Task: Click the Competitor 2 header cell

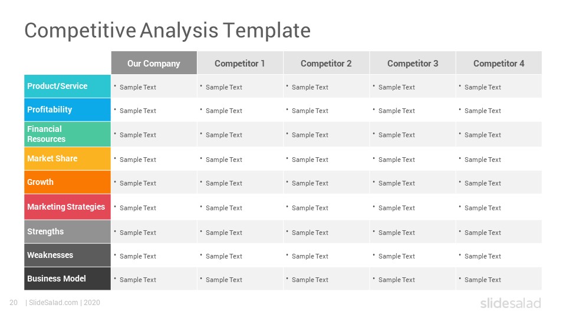Action: (x=326, y=63)
